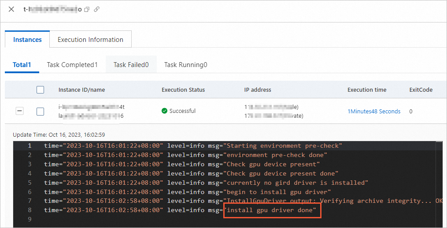Click the Instance ID/name column header
447x228 pixels.
tap(81, 90)
